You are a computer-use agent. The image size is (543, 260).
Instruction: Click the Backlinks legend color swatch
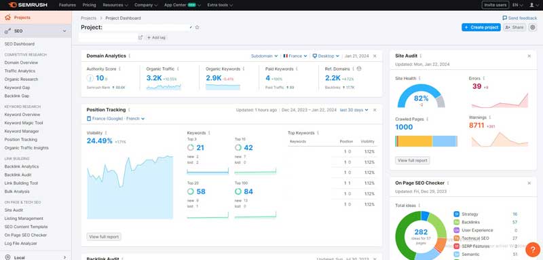tap(456, 222)
